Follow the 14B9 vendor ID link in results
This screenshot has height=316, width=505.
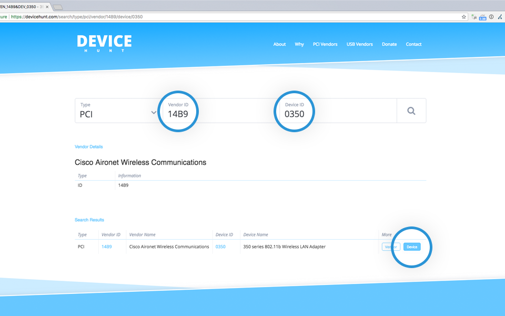pos(107,246)
